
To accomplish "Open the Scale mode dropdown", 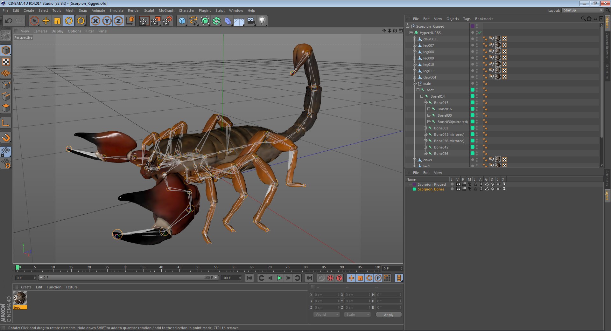I will pos(357,314).
